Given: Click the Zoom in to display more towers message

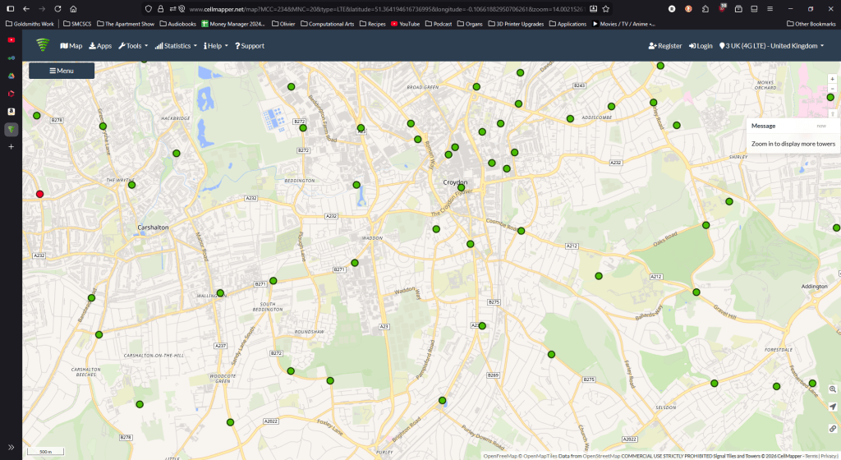Looking at the screenshot, I should pos(793,144).
